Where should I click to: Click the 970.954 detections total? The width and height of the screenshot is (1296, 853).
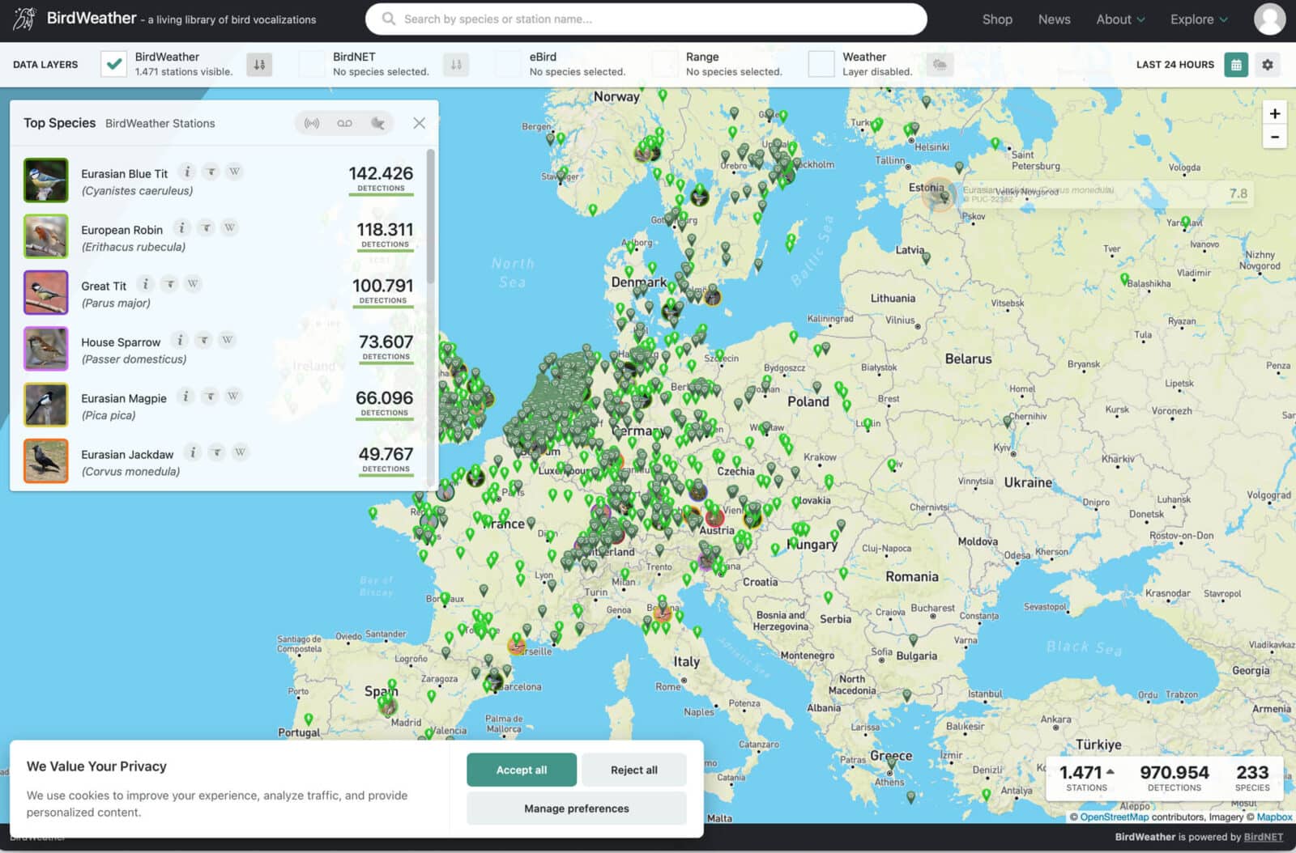point(1174,773)
